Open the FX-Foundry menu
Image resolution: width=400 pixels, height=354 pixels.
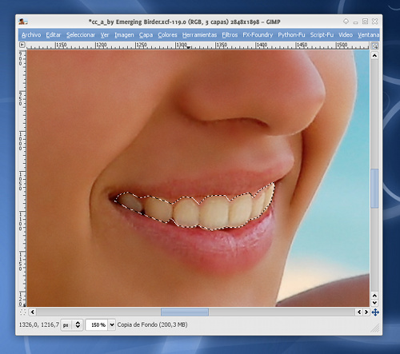(x=258, y=35)
